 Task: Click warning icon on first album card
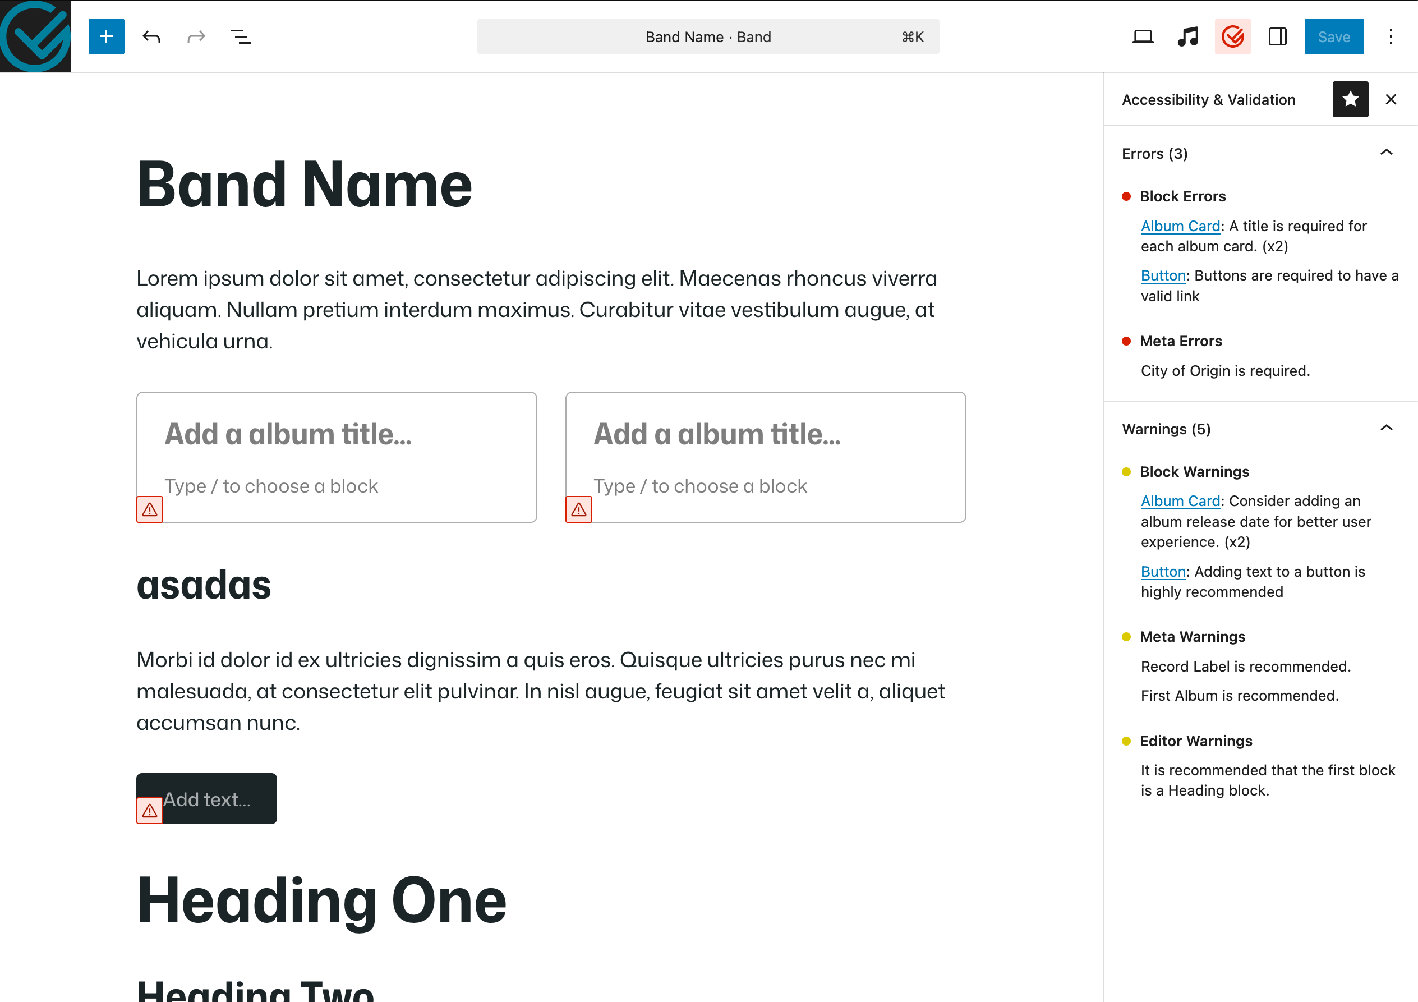(149, 509)
